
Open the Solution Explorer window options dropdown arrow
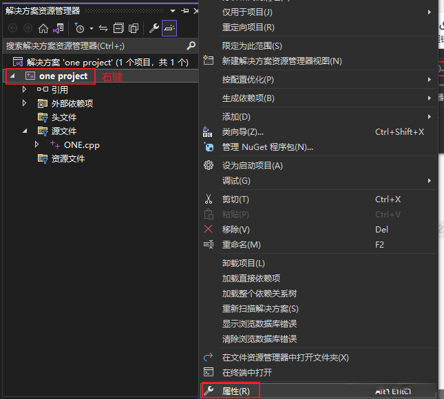173,11
